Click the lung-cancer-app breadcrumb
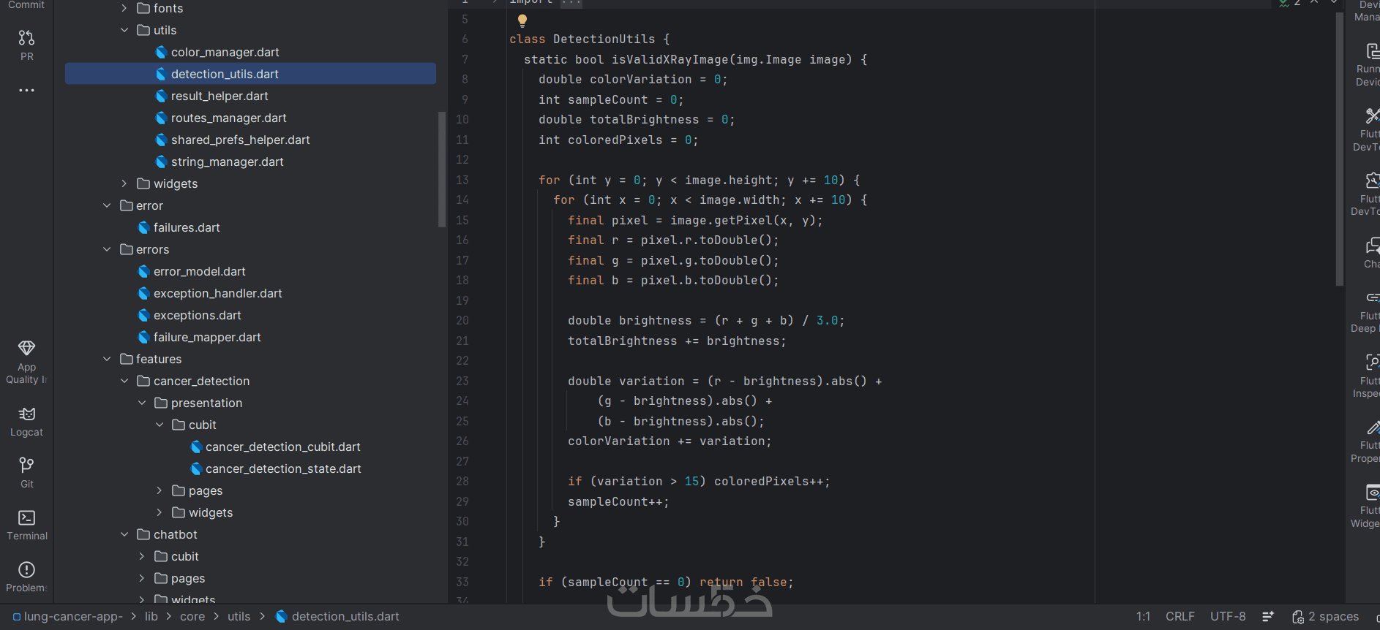The width and height of the screenshot is (1380, 630). click(68, 617)
